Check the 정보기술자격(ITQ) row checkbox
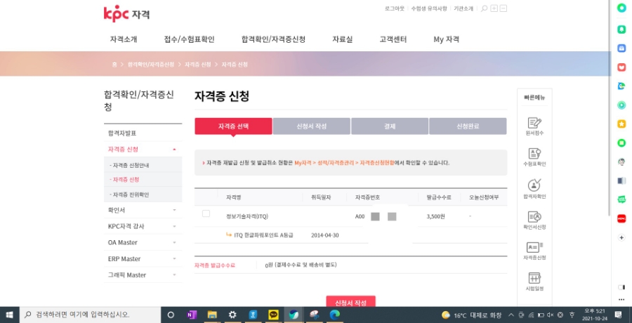Image resolution: width=632 pixels, height=323 pixels. point(206,213)
